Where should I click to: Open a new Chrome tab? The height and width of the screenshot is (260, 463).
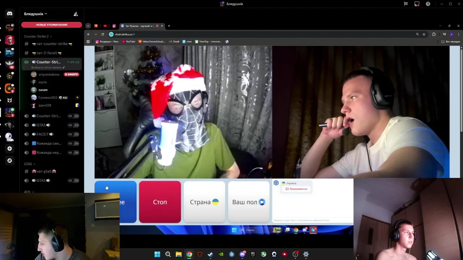[169, 26]
